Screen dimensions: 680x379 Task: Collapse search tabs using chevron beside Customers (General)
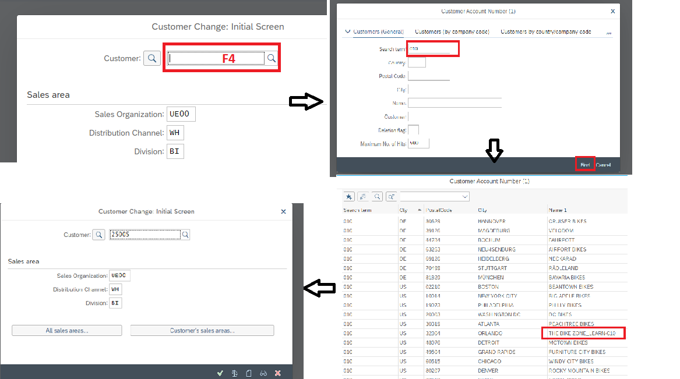click(348, 31)
